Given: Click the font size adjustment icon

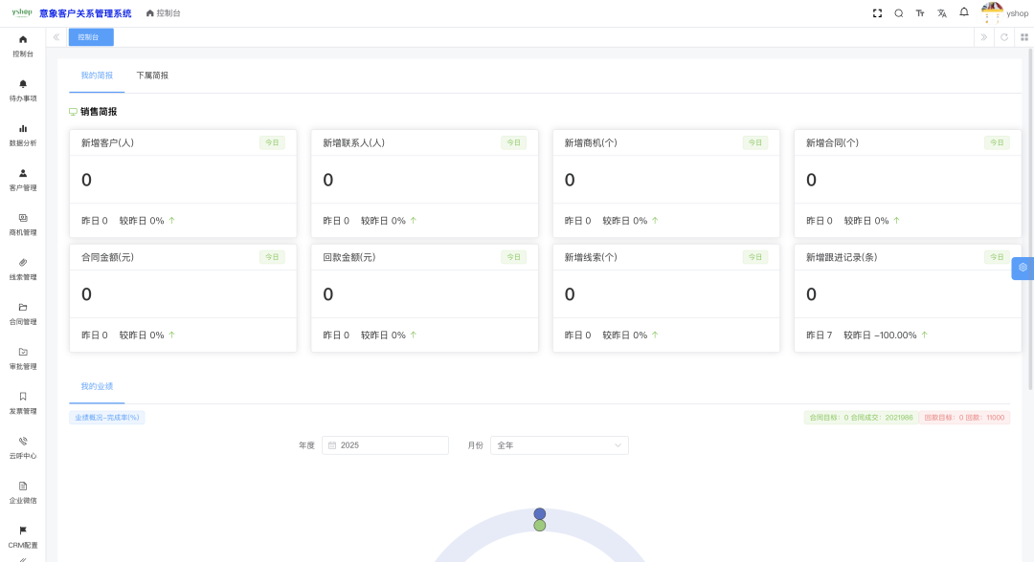Looking at the screenshot, I should [x=921, y=13].
